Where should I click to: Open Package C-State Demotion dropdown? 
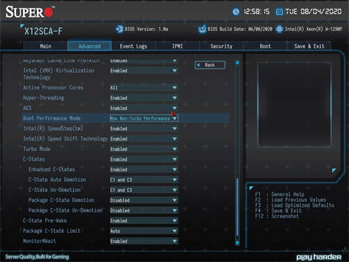tap(144, 201)
